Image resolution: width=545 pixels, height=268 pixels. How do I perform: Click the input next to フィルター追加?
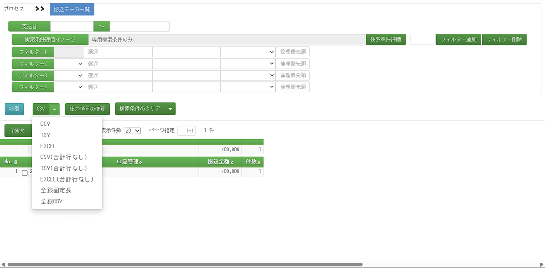click(422, 39)
